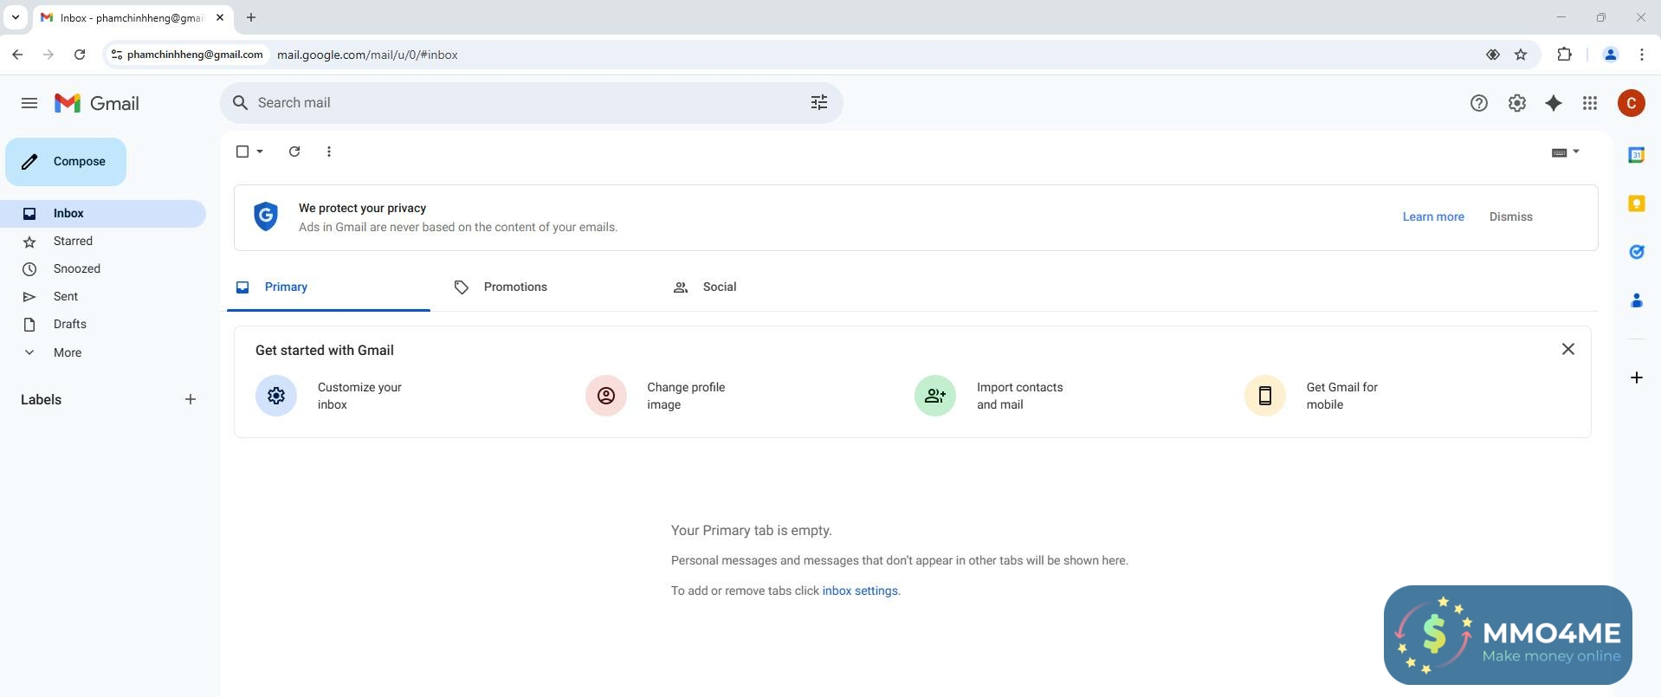Open the Gmail main menu hamburger
This screenshot has height=697, width=1661.
click(x=29, y=103)
